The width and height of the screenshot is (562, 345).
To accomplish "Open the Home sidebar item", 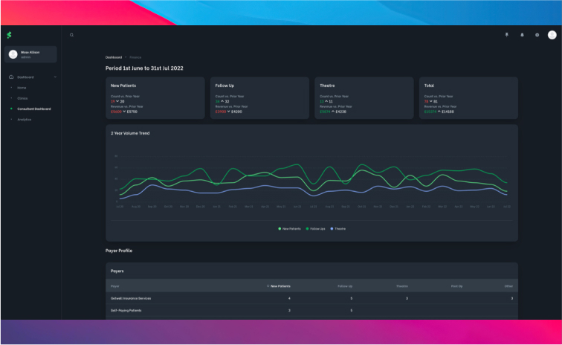I will click(22, 88).
